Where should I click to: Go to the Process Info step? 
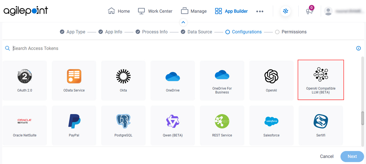pyautogui.click(x=152, y=32)
